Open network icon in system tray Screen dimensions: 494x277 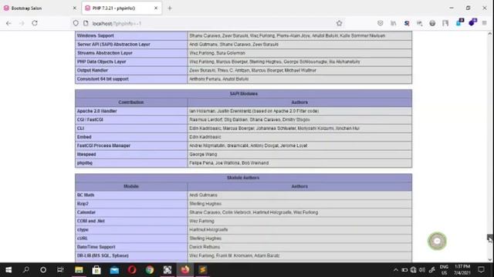point(414,270)
